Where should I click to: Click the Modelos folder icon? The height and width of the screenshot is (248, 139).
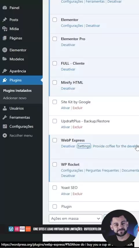pos(5,59)
